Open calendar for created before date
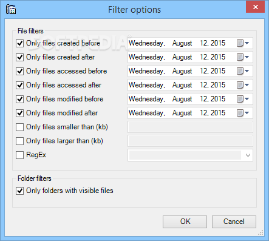The image size is (269, 241). [243, 43]
